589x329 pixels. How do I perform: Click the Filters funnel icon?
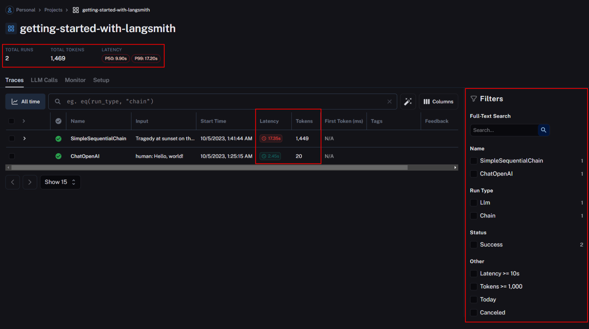click(474, 99)
